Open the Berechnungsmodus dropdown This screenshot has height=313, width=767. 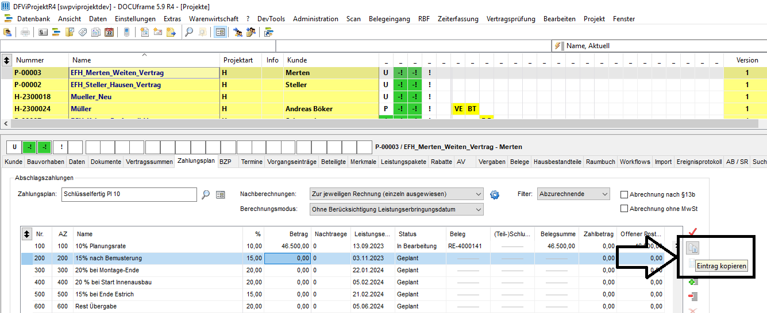(x=396, y=209)
